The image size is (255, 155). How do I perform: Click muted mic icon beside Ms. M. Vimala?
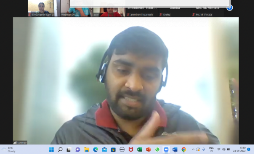[x=194, y=15]
